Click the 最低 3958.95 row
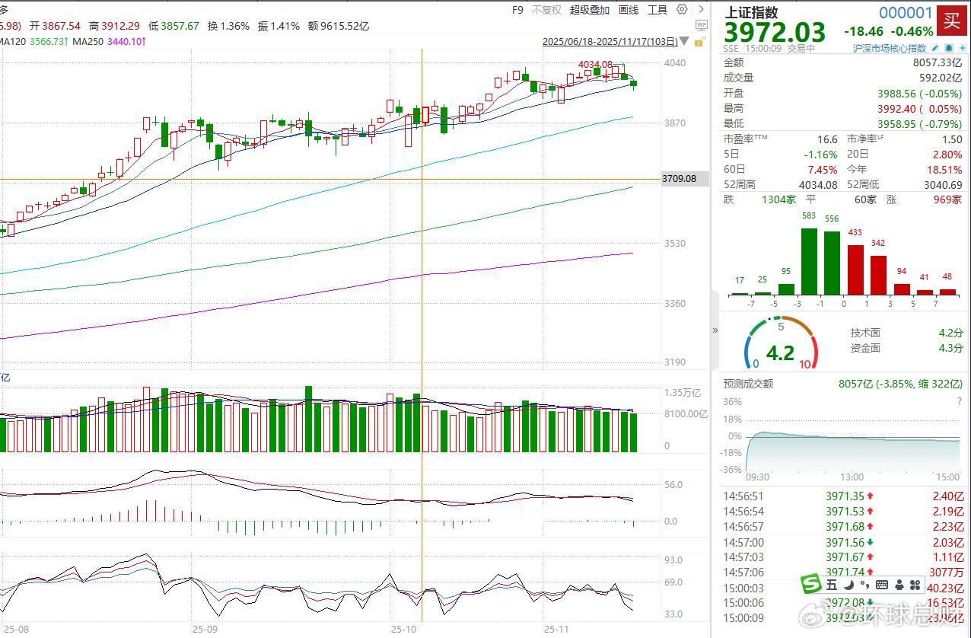 [843, 123]
